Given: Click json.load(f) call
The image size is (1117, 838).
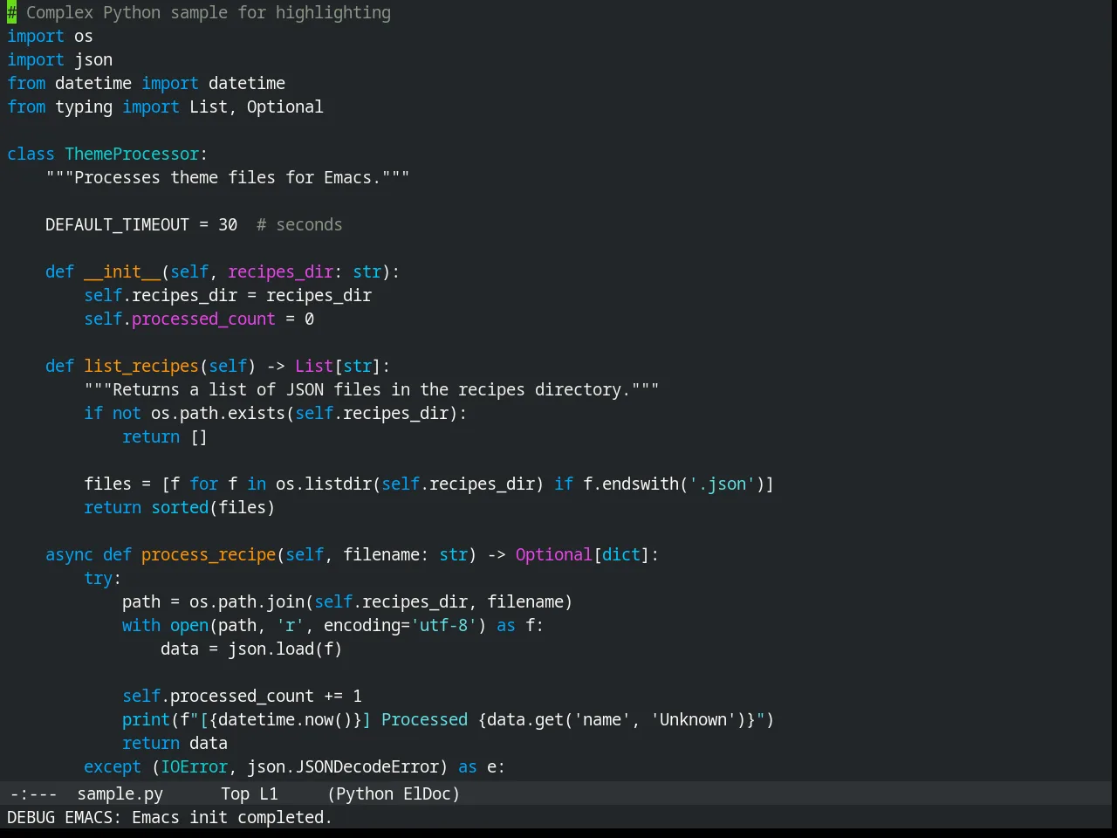Looking at the screenshot, I should click(285, 649).
